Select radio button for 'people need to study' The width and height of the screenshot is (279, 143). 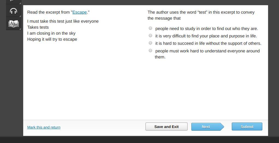click(150, 28)
